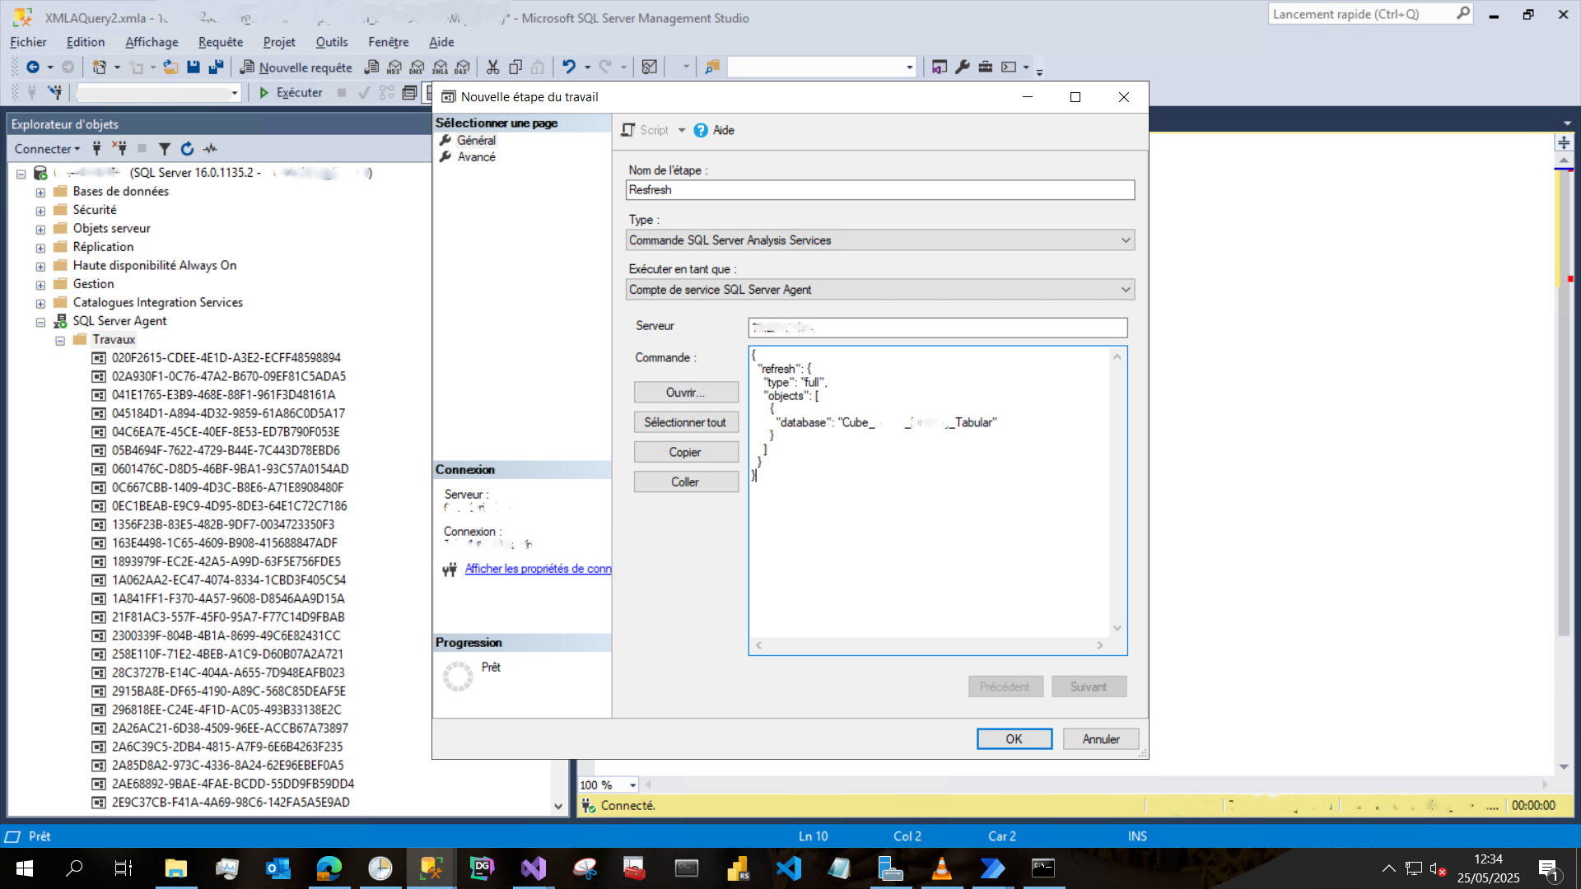The width and height of the screenshot is (1581, 889).
Task: Click the Outlook icon in the taskbar
Action: (278, 868)
